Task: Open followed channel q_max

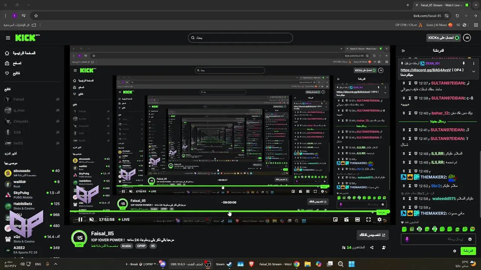Action: click(x=32, y=110)
